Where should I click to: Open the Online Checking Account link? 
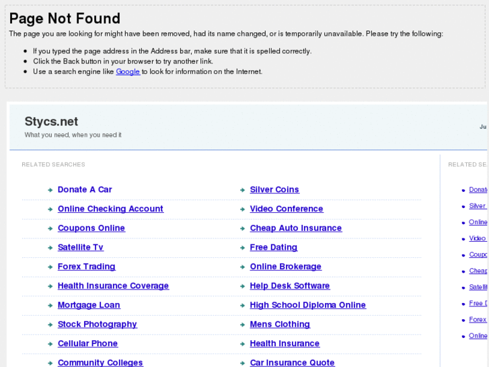tap(110, 209)
